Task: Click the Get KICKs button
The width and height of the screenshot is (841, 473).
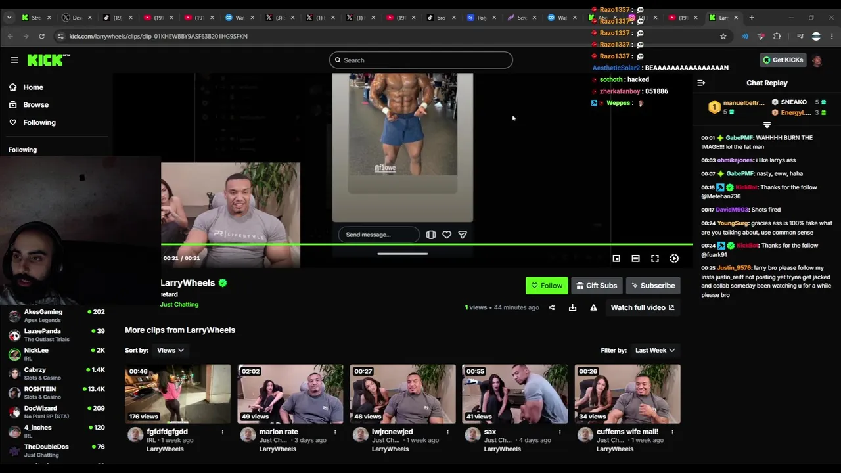Action: [x=783, y=60]
